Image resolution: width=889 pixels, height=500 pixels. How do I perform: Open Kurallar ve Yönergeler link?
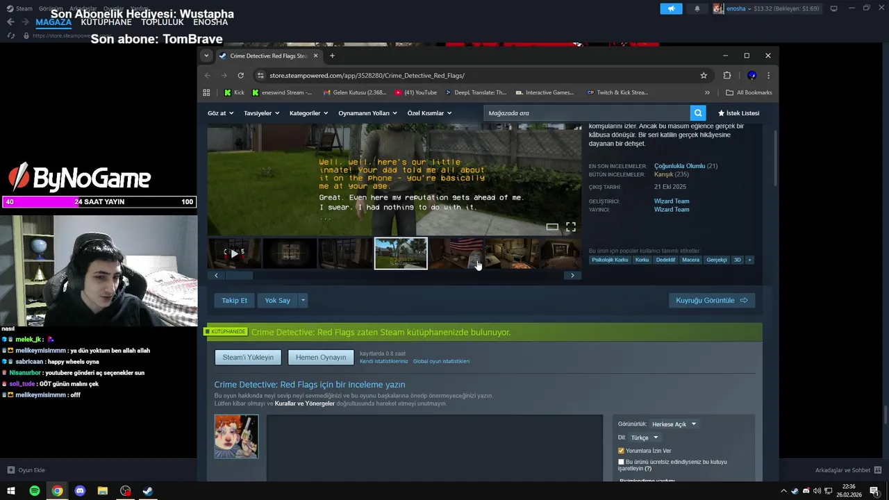pos(305,403)
